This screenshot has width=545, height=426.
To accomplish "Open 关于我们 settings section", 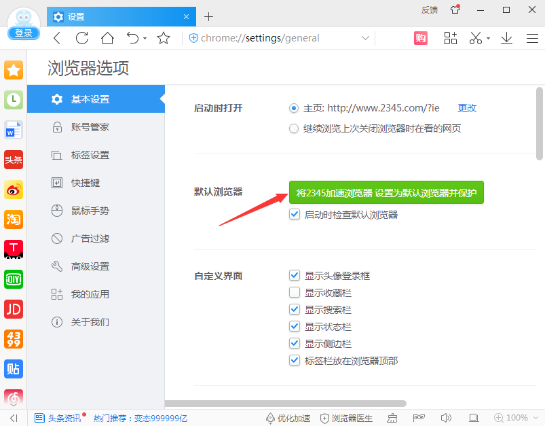I will pyautogui.click(x=96, y=322).
